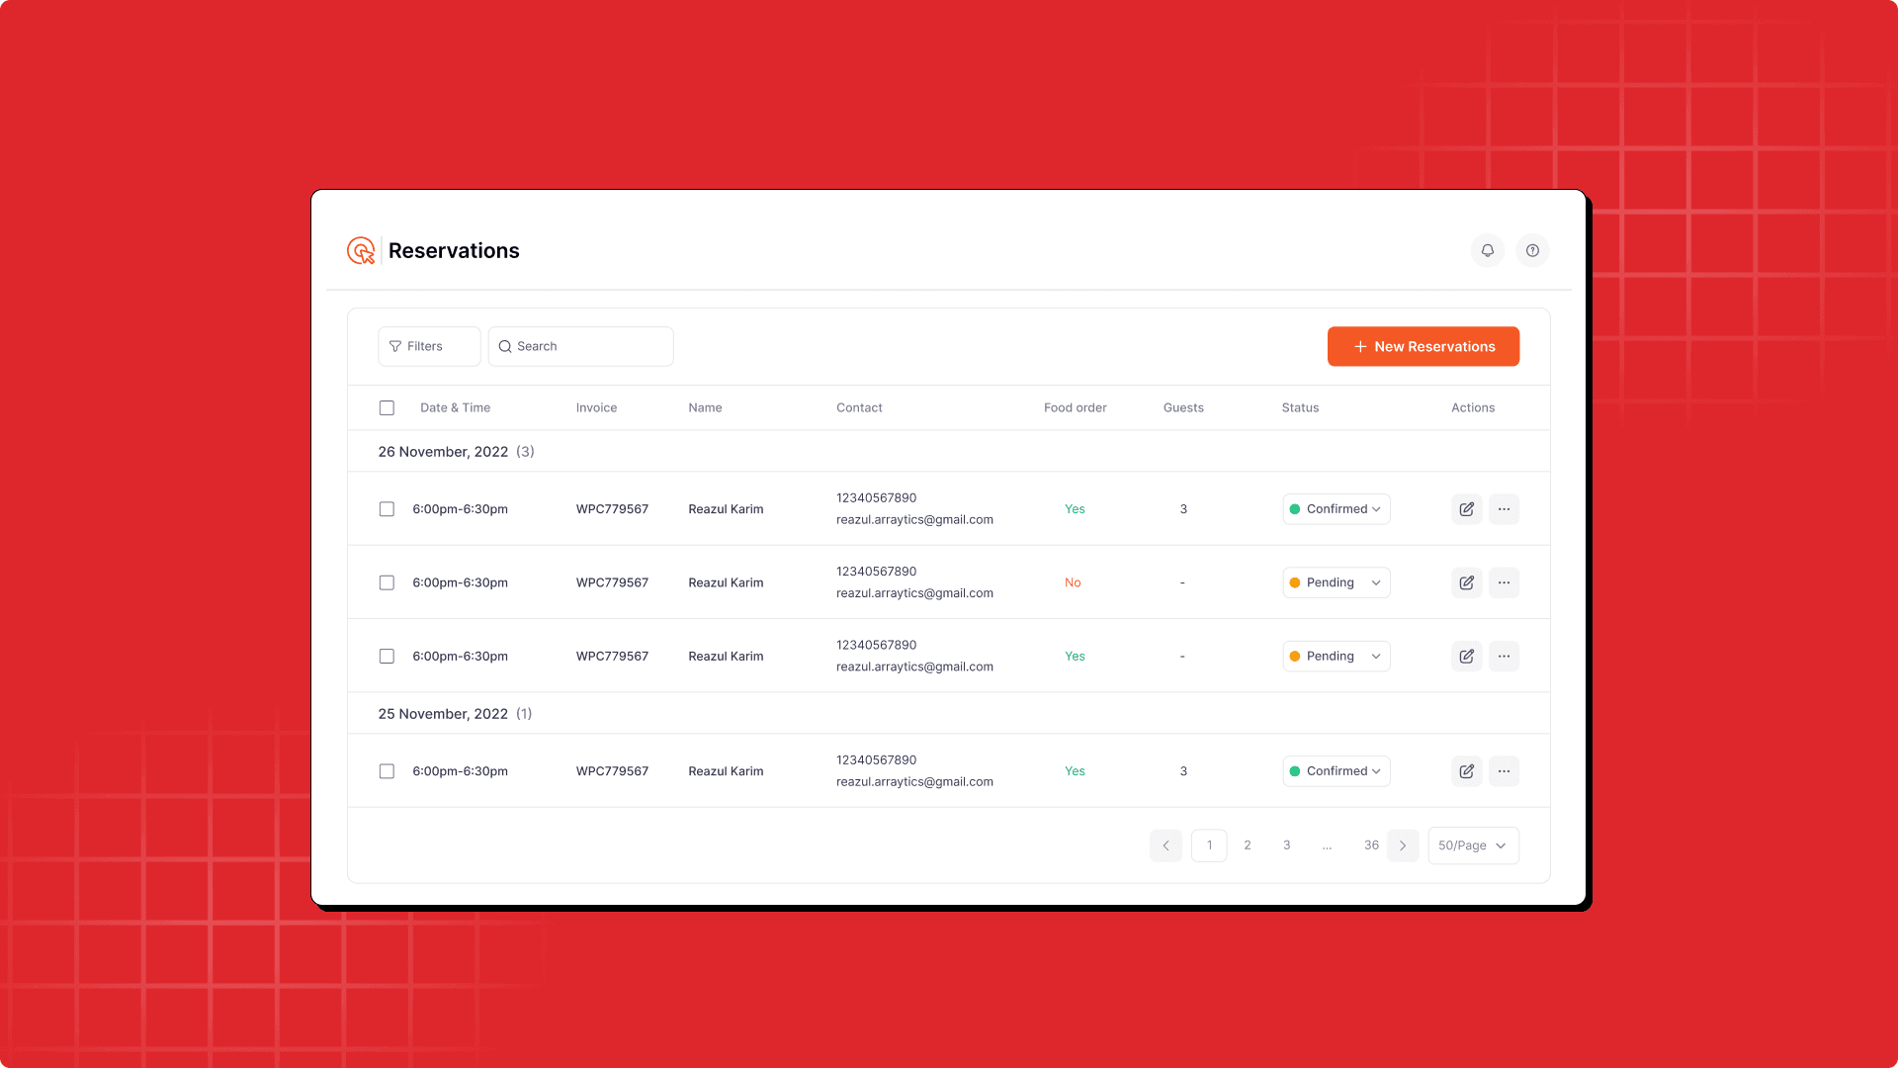Click the Date & Time column header
Screen dimensions: 1898x1068
tap(455, 407)
